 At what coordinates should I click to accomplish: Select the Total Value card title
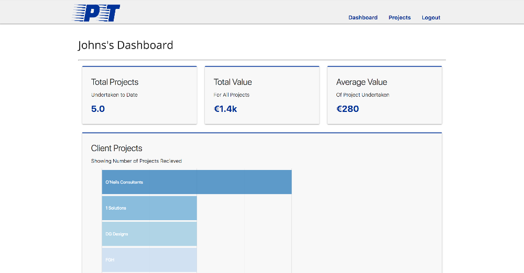point(233,82)
